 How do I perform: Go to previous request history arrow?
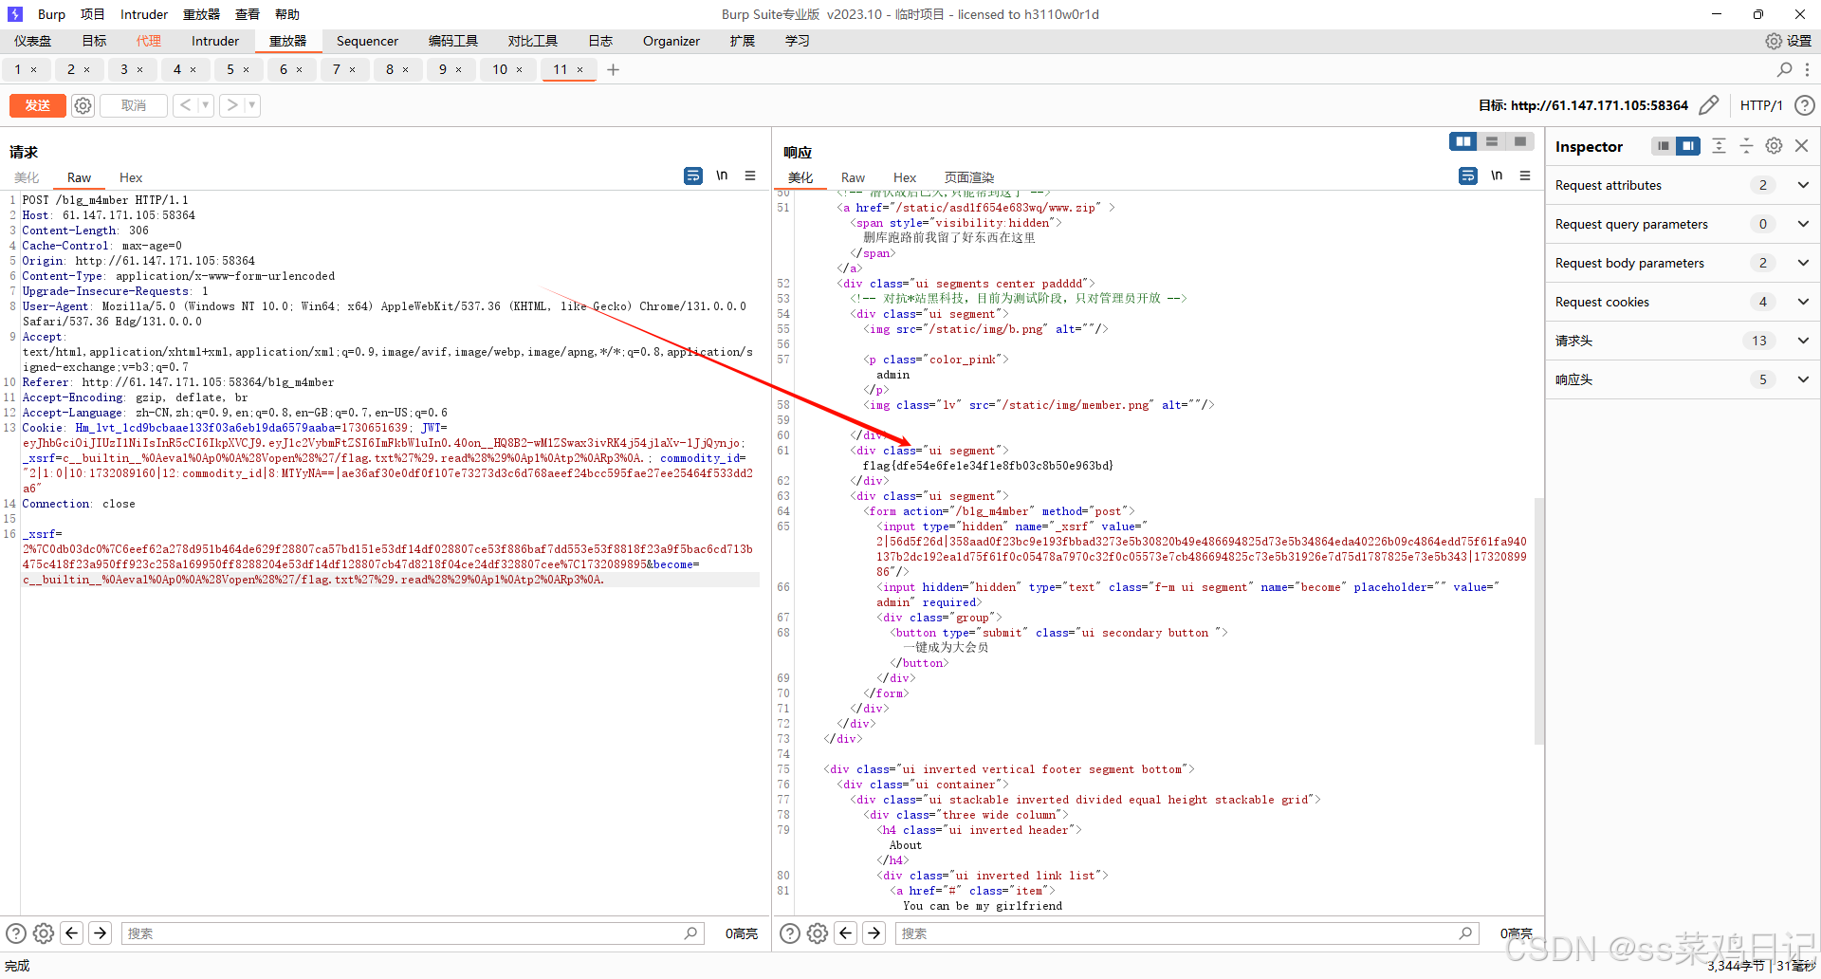(185, 105)
